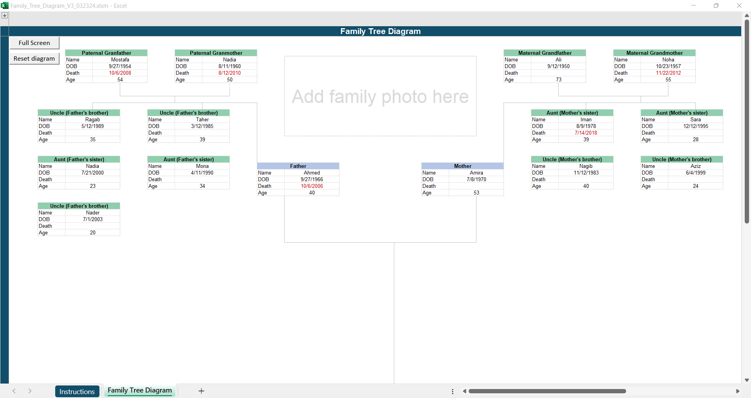Go to previous sheet tab arrow
The image size is (751, 398).
click(14, 391)
